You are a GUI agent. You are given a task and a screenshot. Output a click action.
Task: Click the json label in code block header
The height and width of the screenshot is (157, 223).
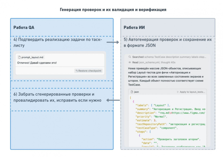[136, 92]
